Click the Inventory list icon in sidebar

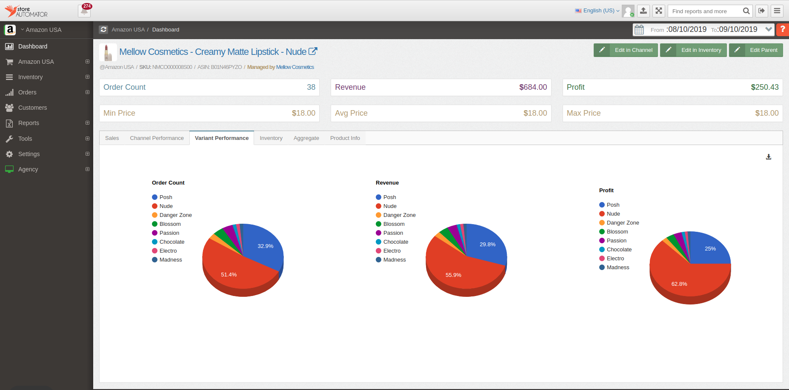coord(9,77)
